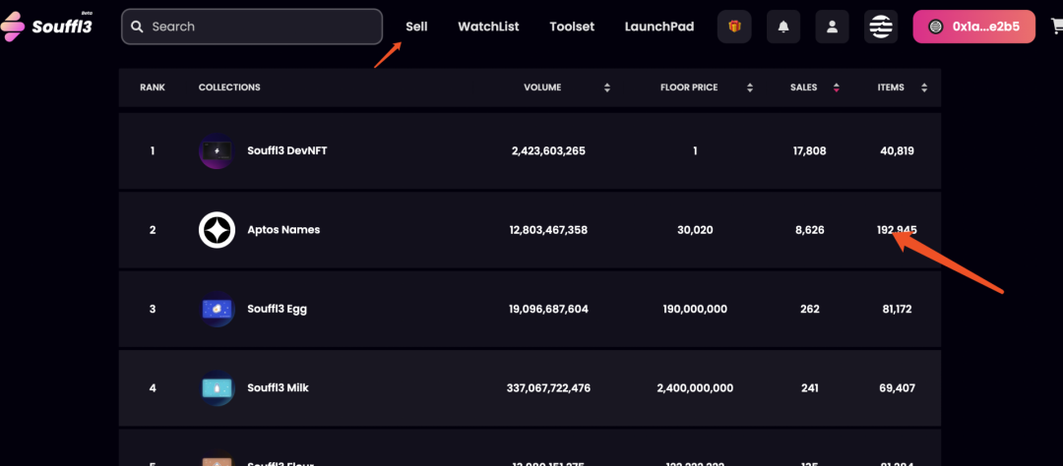Open the WatchList page

pos(489,27)
